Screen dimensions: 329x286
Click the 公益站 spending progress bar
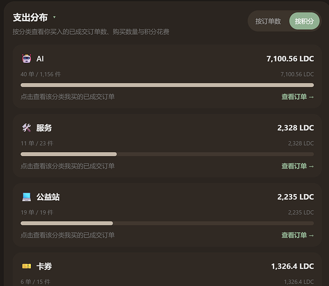coord(167,223)
